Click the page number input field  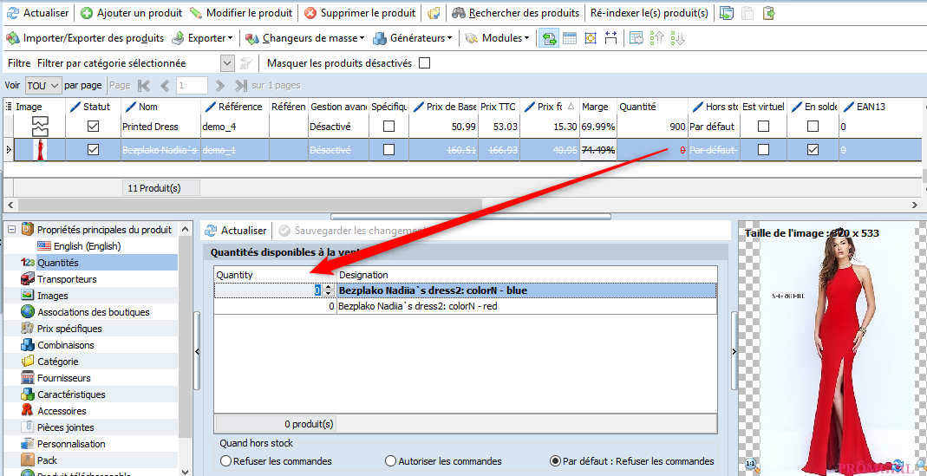click(193, 86)
